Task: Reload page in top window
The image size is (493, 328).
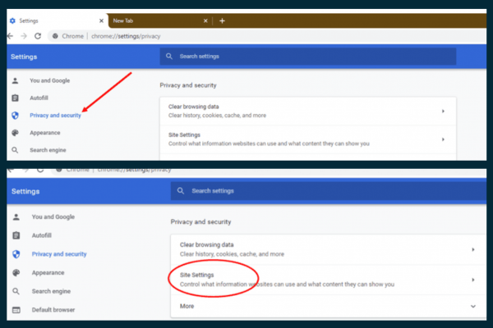Action: 38,36
